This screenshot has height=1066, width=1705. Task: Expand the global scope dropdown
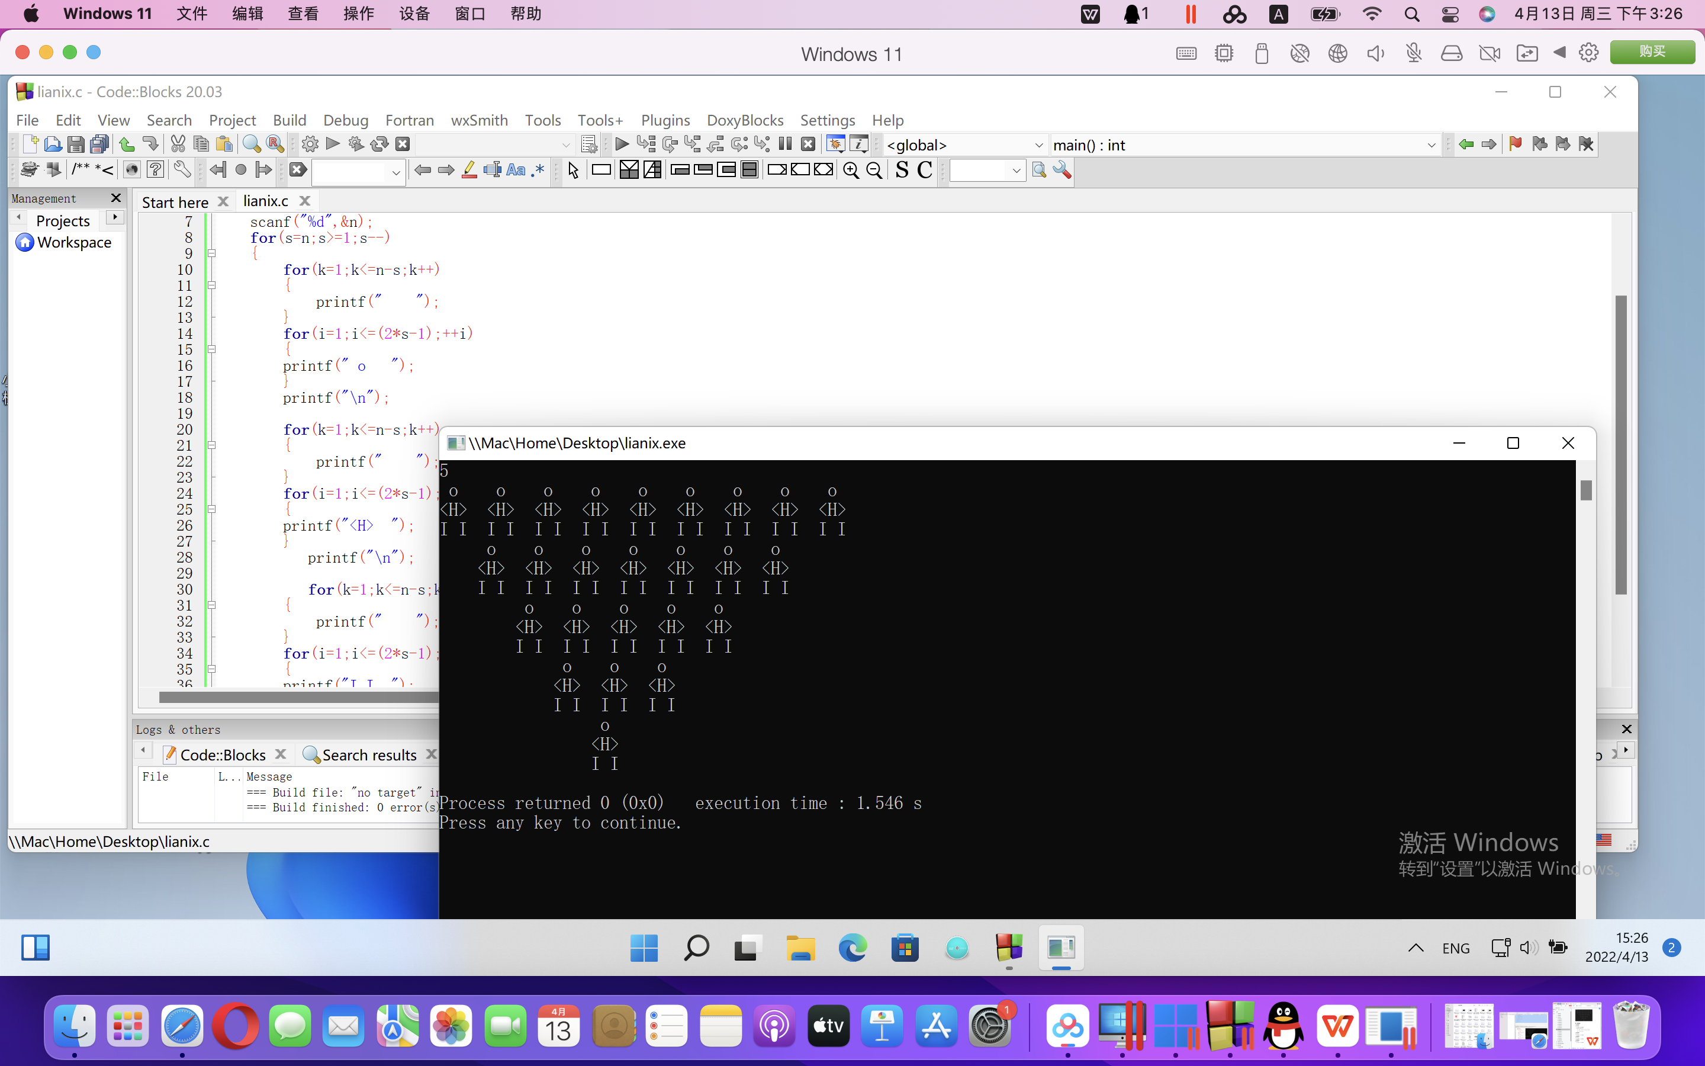point(1038,145)
